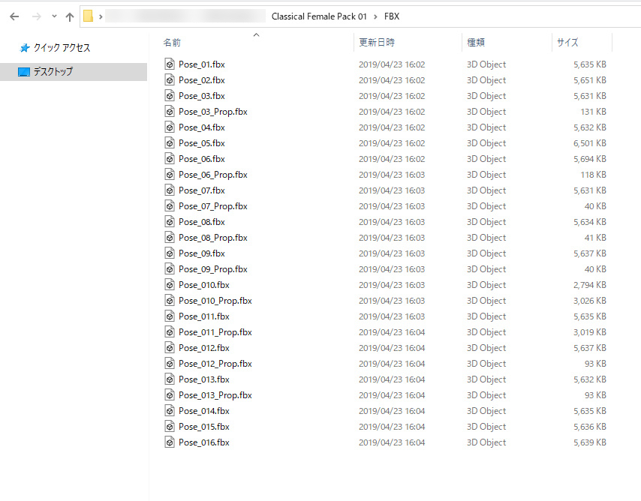Viewport: 641px width, 501px height.
Task: Click the Pose_01.fbx file icon
Action: click(x=170, y=64)
